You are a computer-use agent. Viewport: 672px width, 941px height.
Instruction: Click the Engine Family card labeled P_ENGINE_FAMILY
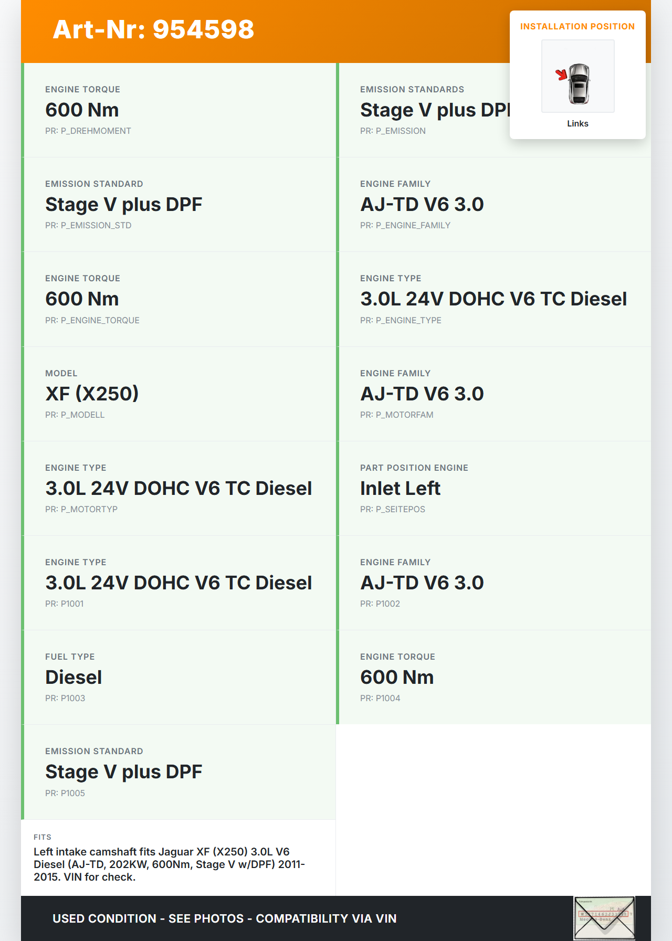click(x=495, y=205)
